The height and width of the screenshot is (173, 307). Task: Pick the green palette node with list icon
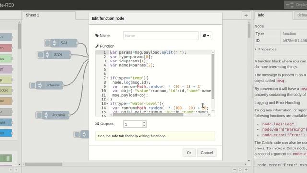pyautogui.click(x=6, y=158)
